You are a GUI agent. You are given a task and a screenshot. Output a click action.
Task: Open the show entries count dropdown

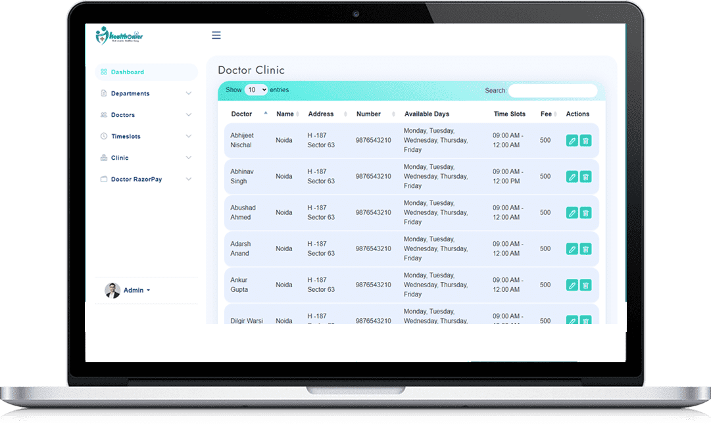click(256, 90)
